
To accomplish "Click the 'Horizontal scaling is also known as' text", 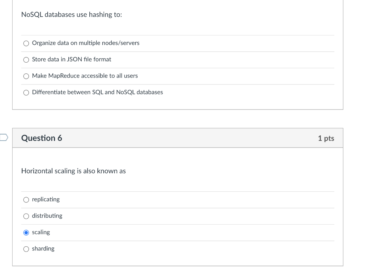I will click(x=73, y=171).
